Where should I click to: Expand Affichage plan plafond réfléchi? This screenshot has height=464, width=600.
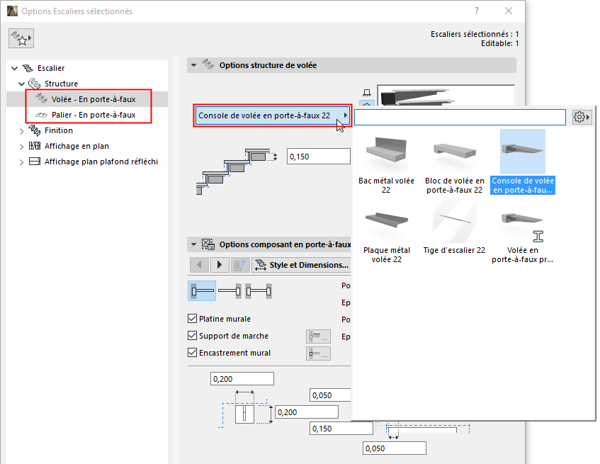[21, 162]
